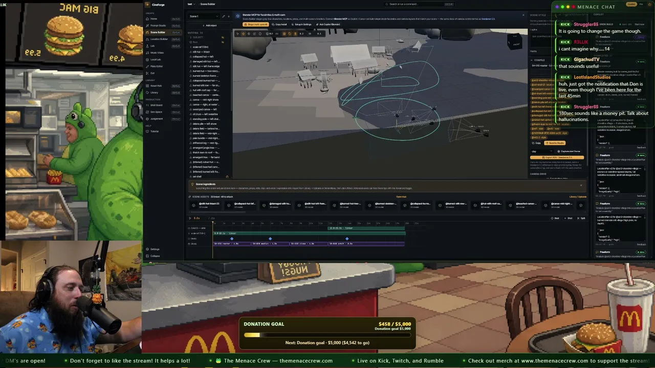Open Home in the CineForge sidebar
The height and width of the screenshot is (368, 655).
163,19
